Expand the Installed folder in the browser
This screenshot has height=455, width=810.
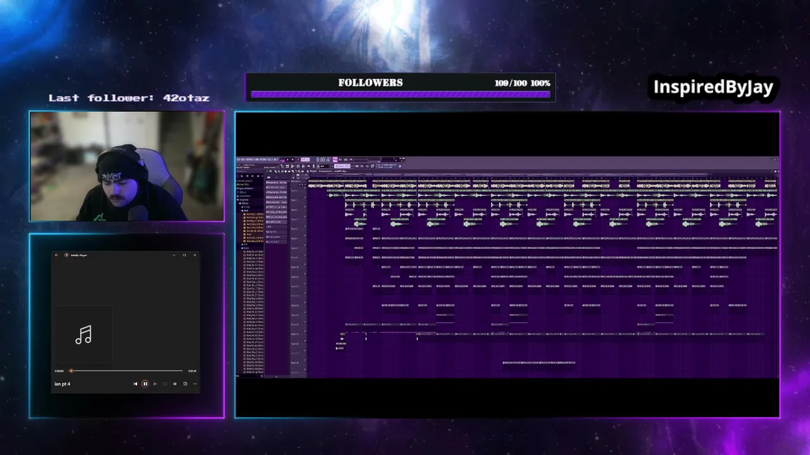pos(244,200)
